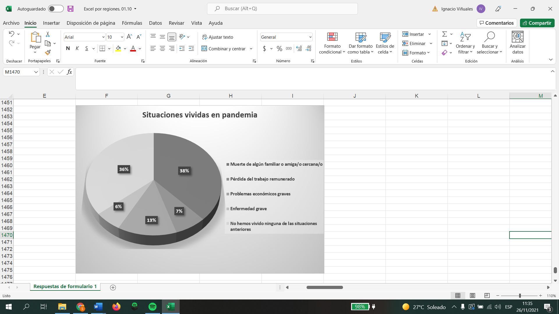Viewport: 559px width, 314px height.
Task: Toggle bold formatting (N)
Action: pos(68,49)
